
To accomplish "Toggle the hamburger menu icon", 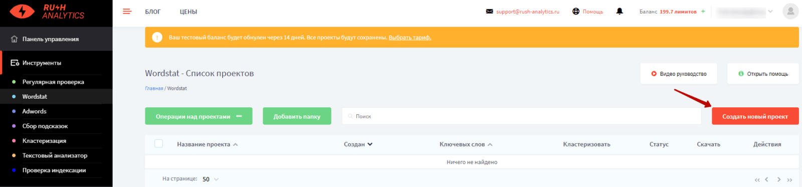I will [x=127, y=11].
